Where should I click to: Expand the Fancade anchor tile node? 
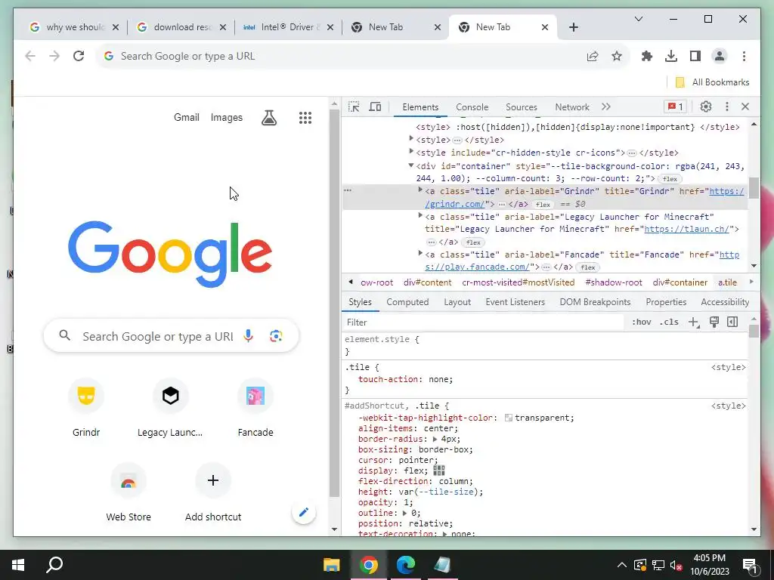(420, 254)
